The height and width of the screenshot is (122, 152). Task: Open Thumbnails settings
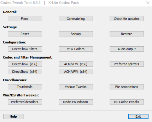click(x=25, y=87)
